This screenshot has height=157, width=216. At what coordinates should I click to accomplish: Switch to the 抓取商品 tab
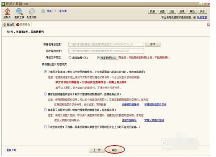tap(23, 24)
